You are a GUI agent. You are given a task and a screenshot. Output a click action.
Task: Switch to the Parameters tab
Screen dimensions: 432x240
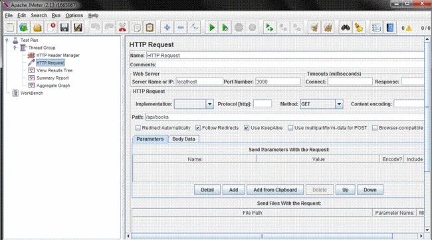(x=150, y=139)
